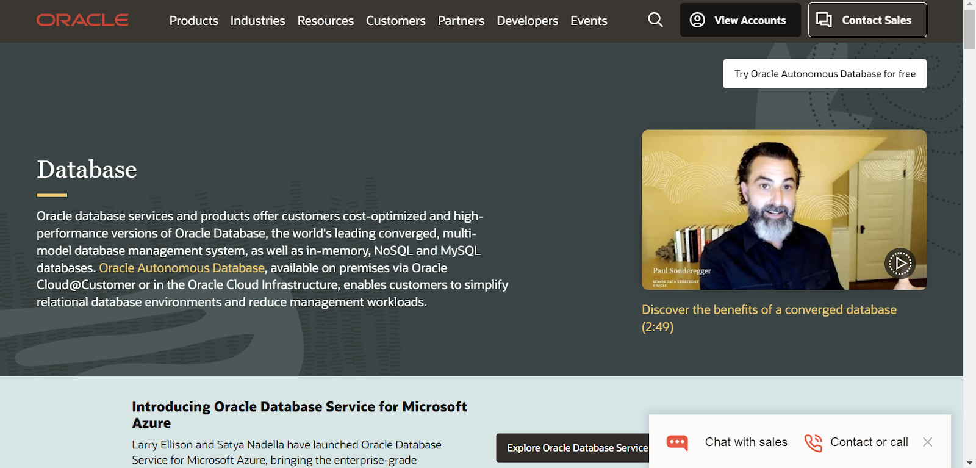This screenshot has width=976, height=468.
Task: Click the Database page heading
Action: [87, 170]
